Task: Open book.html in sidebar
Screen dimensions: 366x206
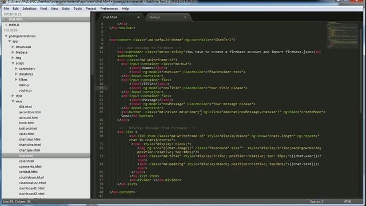Action: (x=27, y=123)
